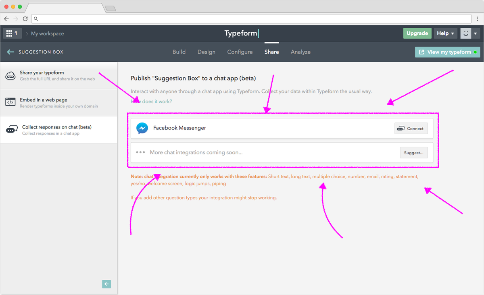This screenshot has width=484, height=295.
Task: Click the new browser tab button
Action: 110,8
